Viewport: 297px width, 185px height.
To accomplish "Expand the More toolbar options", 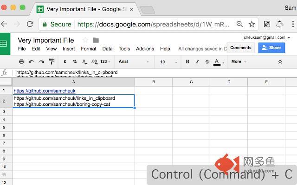I will [x=239, y=62].
